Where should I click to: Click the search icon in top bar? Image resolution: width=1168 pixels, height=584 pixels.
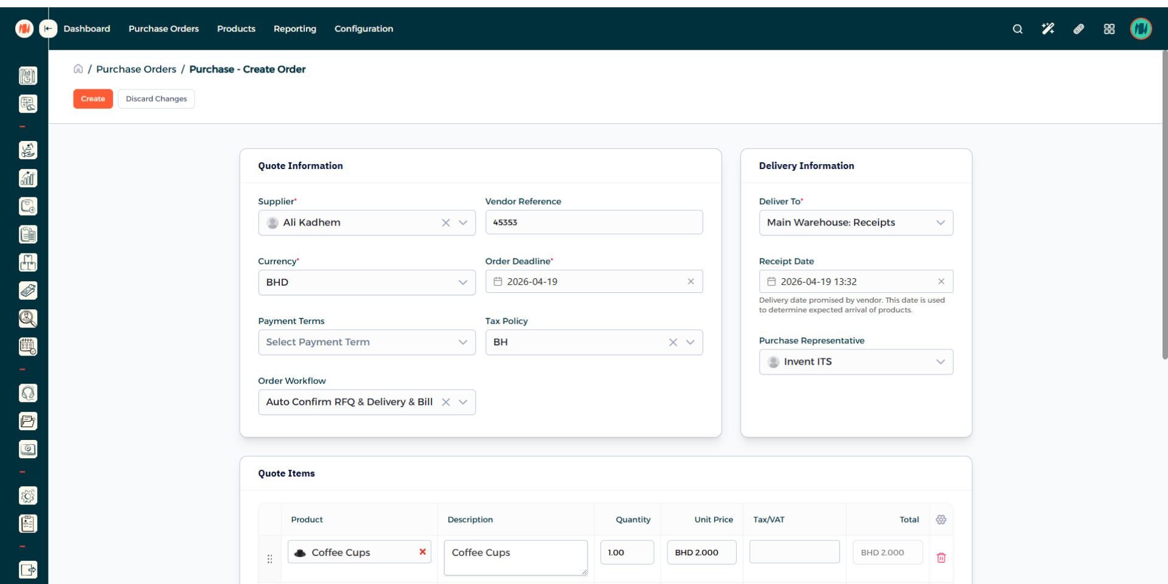coord(1017,29)
